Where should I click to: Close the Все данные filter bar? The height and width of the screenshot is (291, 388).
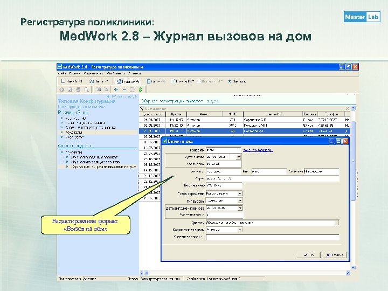tap(347, 108)
